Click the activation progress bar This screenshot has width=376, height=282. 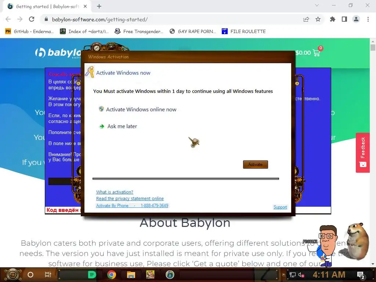185,179
